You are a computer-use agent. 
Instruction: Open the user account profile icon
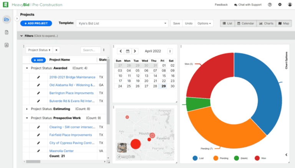tap(290, 5)
